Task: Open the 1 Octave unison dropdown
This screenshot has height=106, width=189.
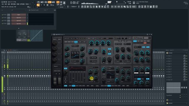Action: coord(93,61)
